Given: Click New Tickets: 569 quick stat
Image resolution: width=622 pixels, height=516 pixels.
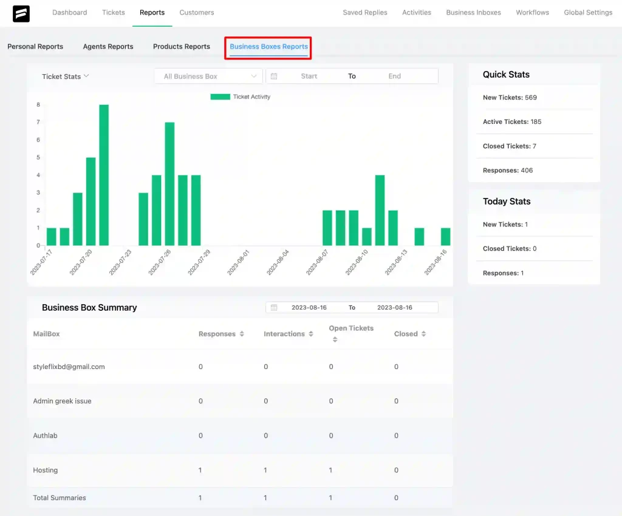Looking at the screenshot, I should [x=510, y=97].
